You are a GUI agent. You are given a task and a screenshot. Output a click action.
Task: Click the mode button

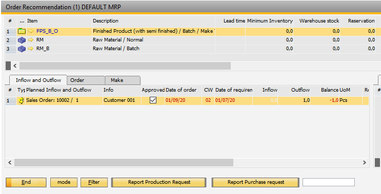click(x=64, y=182)
